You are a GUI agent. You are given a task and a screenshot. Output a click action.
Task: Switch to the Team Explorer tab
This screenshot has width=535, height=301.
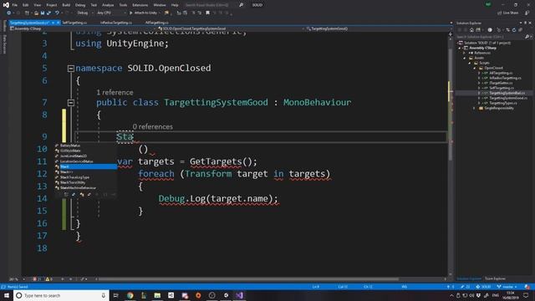tap(495, 278)
